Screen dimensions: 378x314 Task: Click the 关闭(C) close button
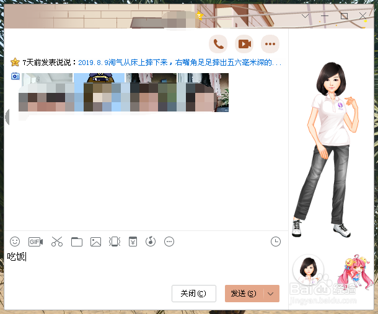[x=194, y=294]
